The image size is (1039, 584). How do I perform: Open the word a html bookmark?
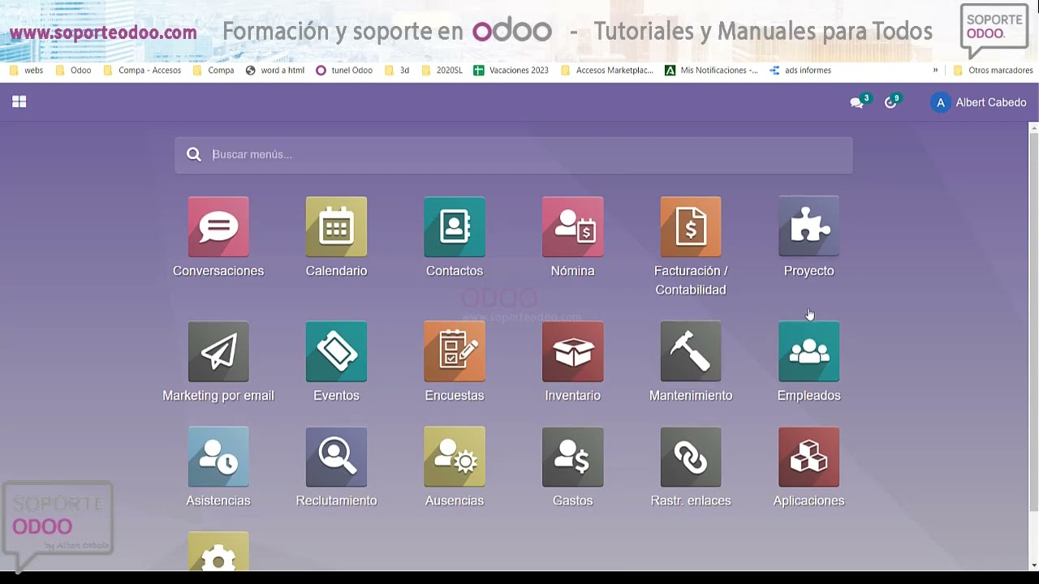(275, 71)
